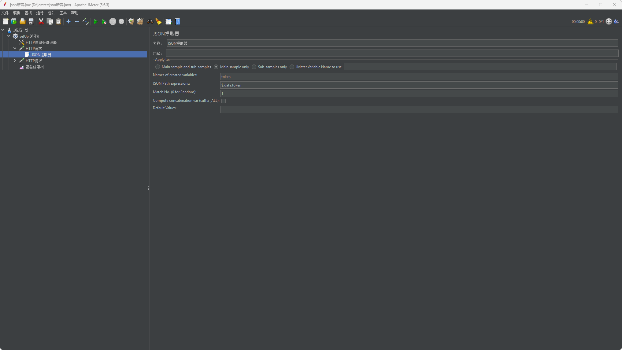Cut selected element with scissors icon
622x350 pixels.
pyautogui.click(x=41, y=21)
